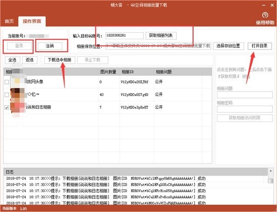Image resolution: width=277 pixels, height=212 pixels.
Task: Click the 朋友网头像 album name
Action: [x=35, y=82]
